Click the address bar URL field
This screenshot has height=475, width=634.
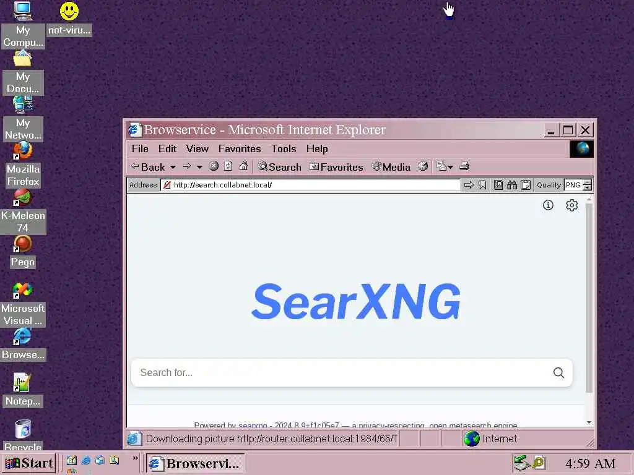310,185
